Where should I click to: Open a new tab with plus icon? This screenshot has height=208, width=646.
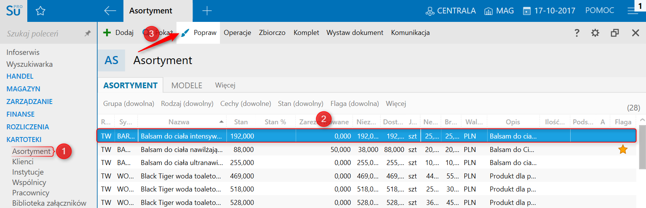[x=207, y=11]
